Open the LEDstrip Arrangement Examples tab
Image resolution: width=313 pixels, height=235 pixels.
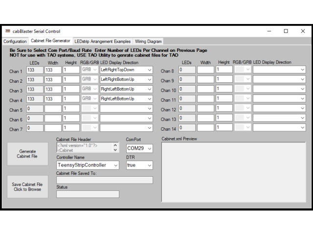pyautogui.click(x=102, y=42)
